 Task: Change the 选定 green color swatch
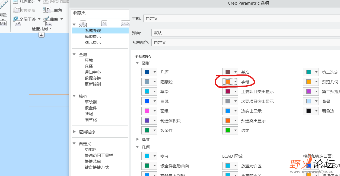230,130
